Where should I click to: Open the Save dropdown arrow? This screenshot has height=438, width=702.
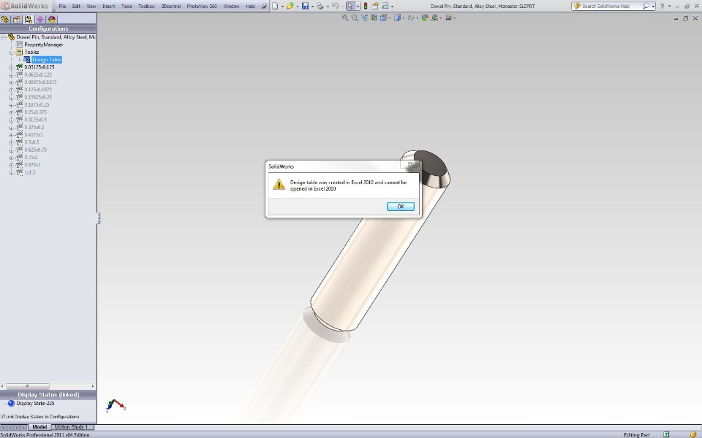point(312,7)
